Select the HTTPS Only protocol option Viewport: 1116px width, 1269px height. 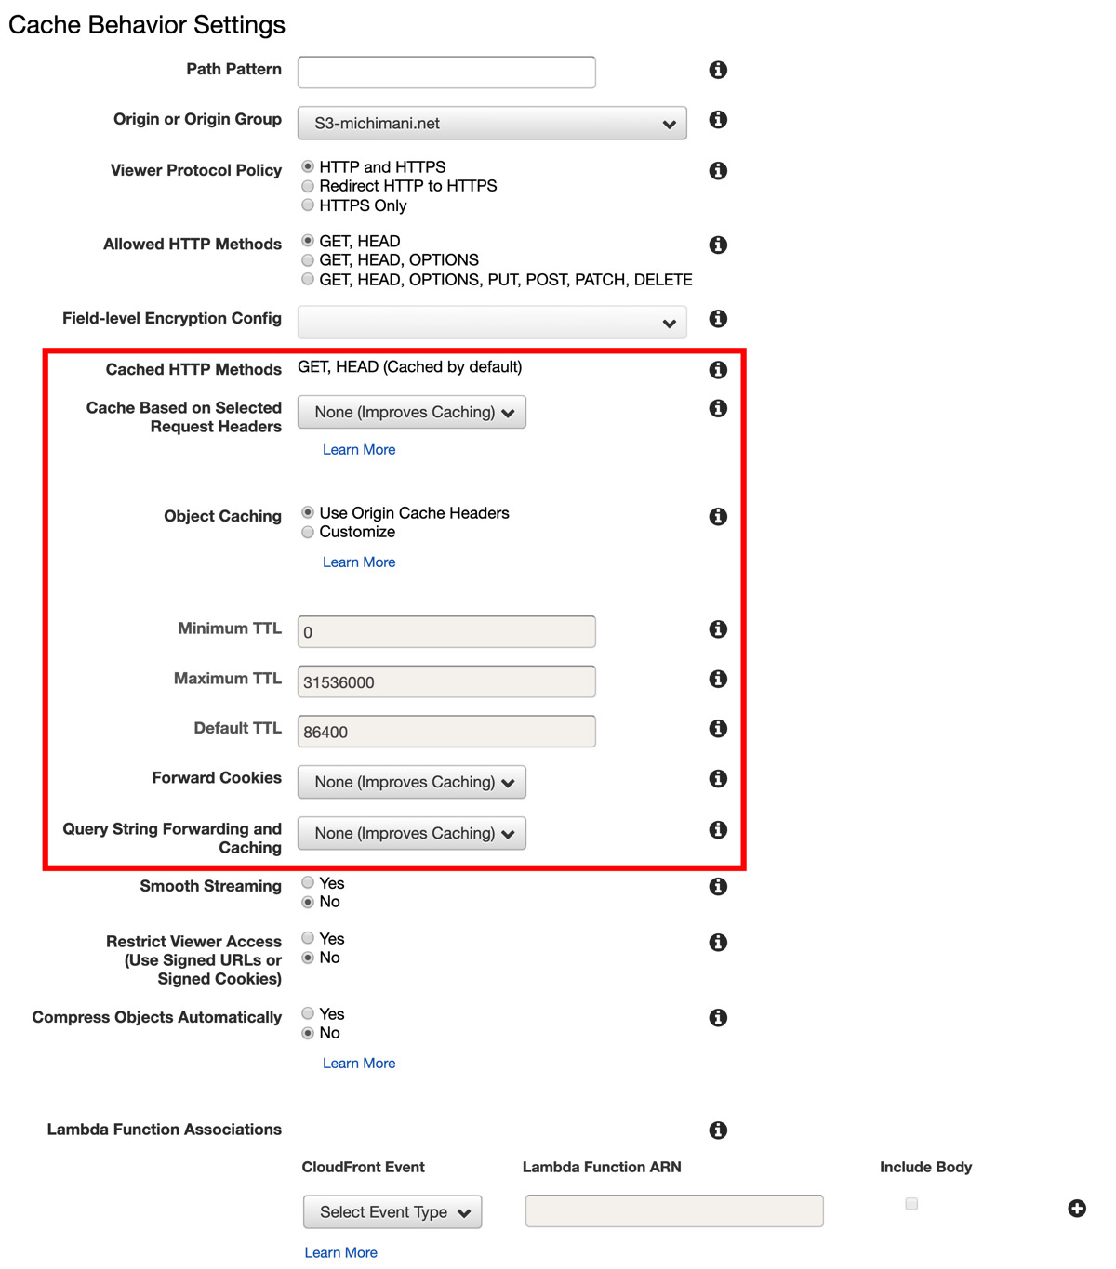pyautogui.click(x=308, y=205)
